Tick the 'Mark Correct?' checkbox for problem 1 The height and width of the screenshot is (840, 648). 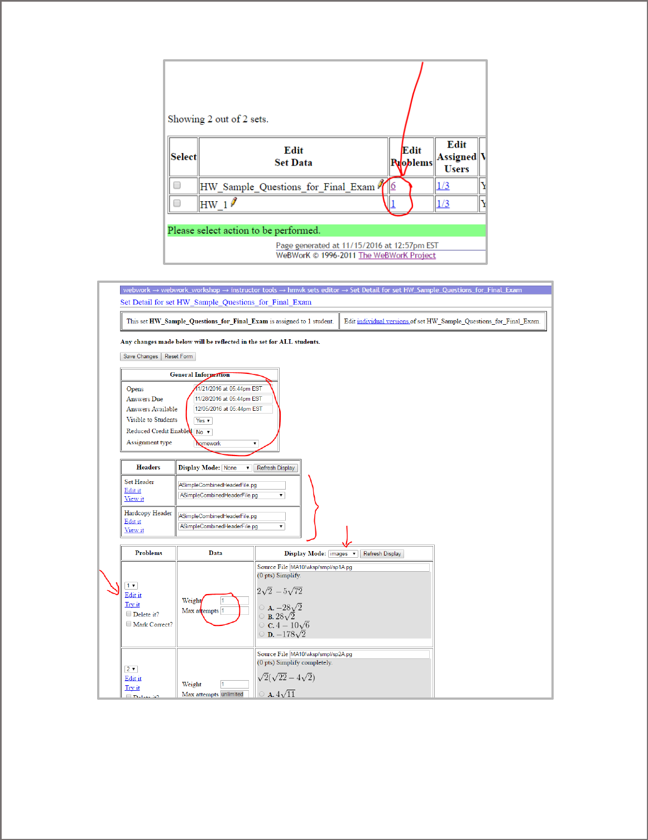click(x=128, y=624)
